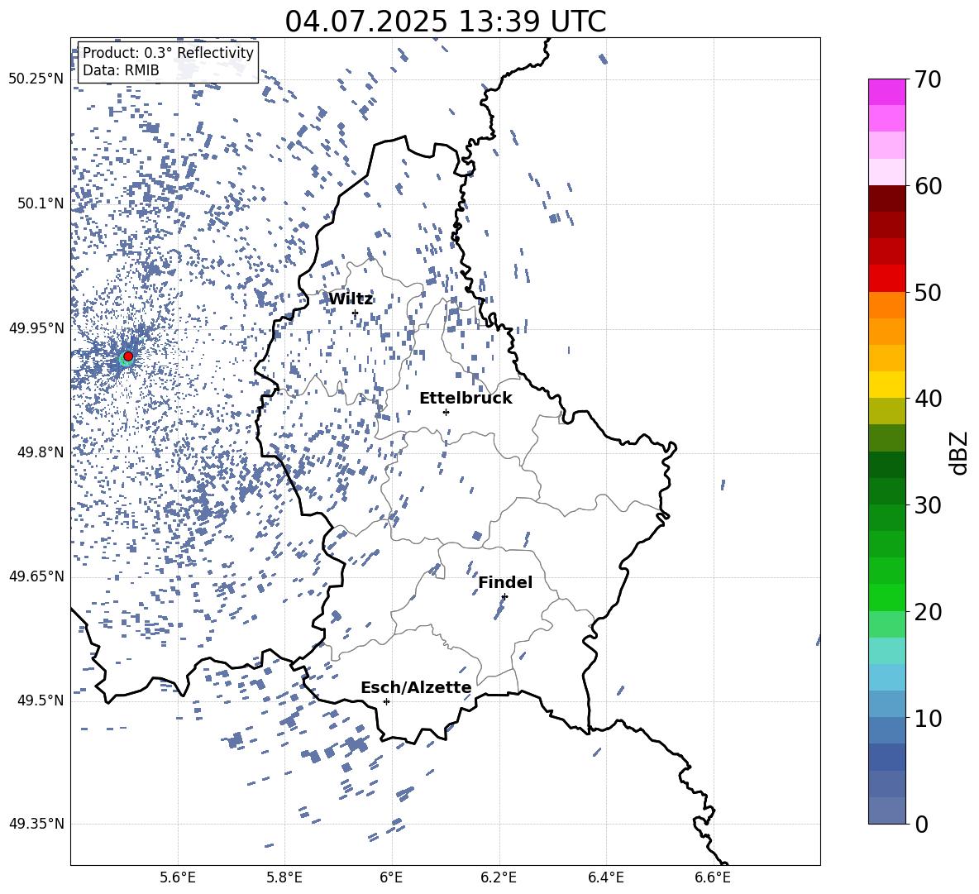Click the longitude label 6.6°E

click(713, 877)
